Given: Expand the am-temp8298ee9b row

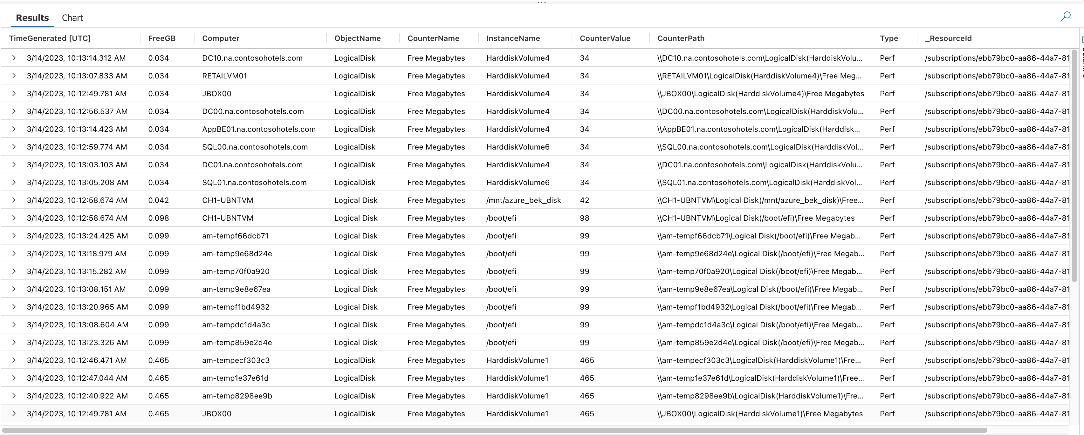Looking at the screenshot, I should 14,396.
